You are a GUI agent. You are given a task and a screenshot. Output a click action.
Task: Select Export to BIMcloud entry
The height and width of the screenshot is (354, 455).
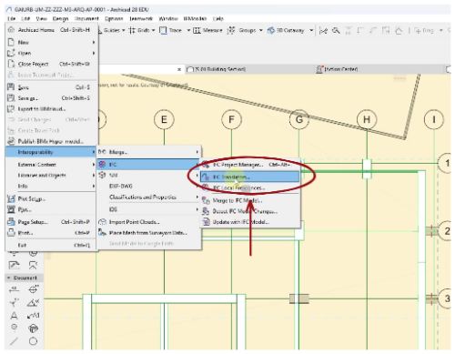click(51, 108)
